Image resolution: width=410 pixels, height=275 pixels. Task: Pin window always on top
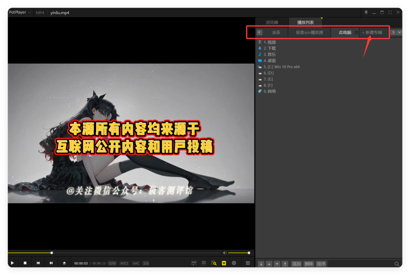(366, 12)
